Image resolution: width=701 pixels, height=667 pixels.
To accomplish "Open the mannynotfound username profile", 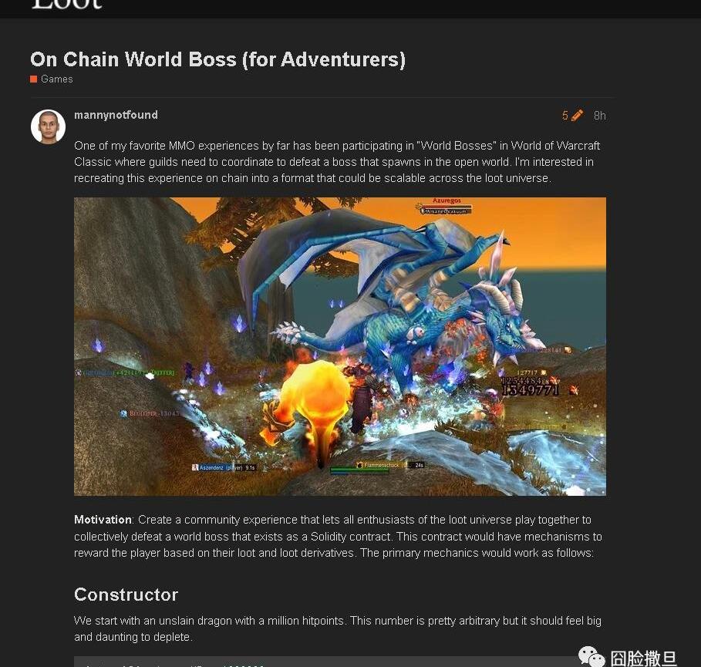I will (x=116, y=115).
